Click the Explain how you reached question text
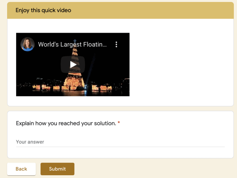This screenshot has height=178, width=237. click(66, 123)
